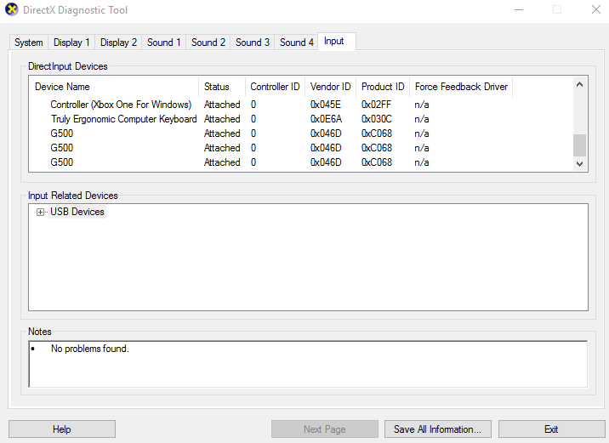The height and width of the screenshot is (443, 609).
Task: Click the Product ID column header
Action: (383, 87)
